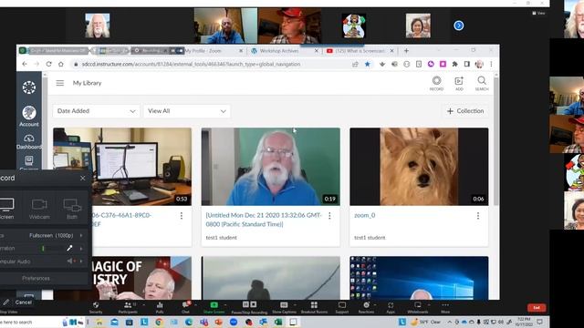584x328 pixels.
Task: Open Chrome from the Windows taskbar
Action: click(159, 322)
